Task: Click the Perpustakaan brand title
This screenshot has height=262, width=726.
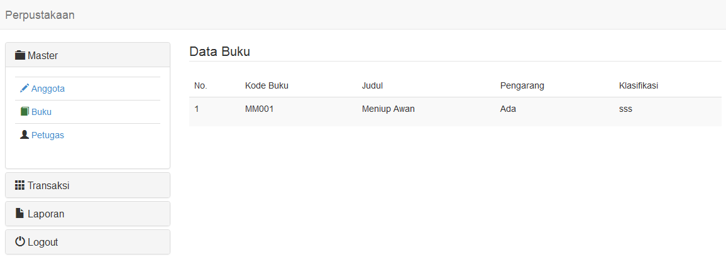Action: 40,15
